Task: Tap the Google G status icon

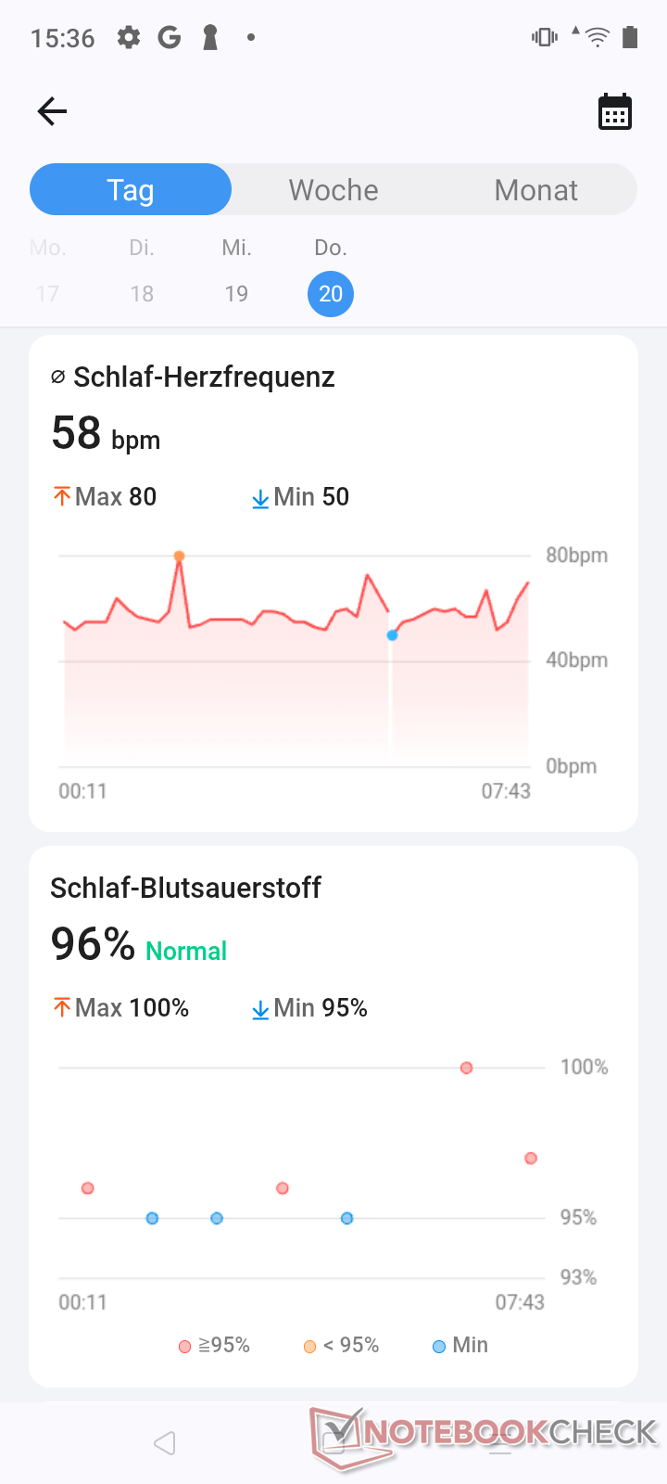Action: 169,38
